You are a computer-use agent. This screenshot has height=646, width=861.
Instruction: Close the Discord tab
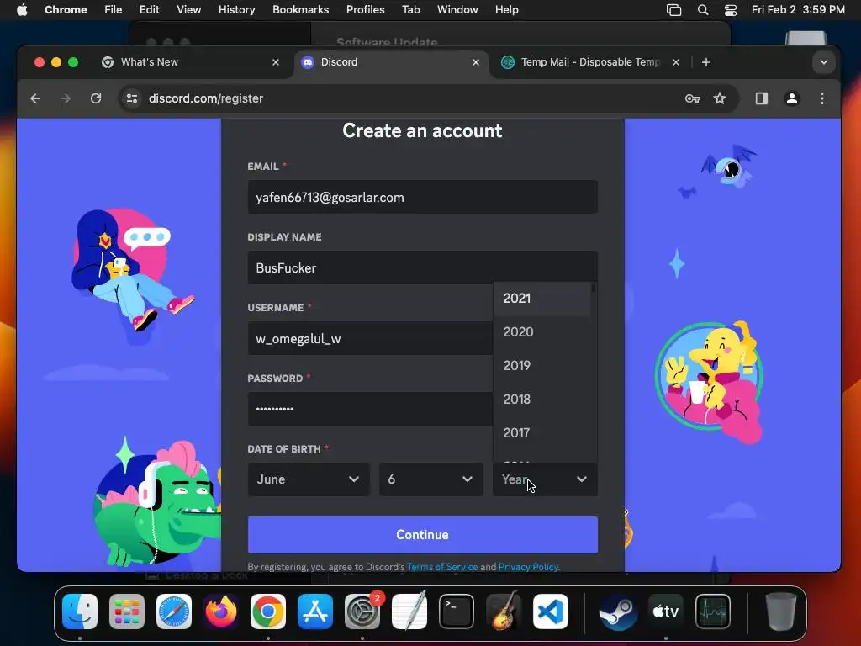pyautogui.click(x=476, y=62)
